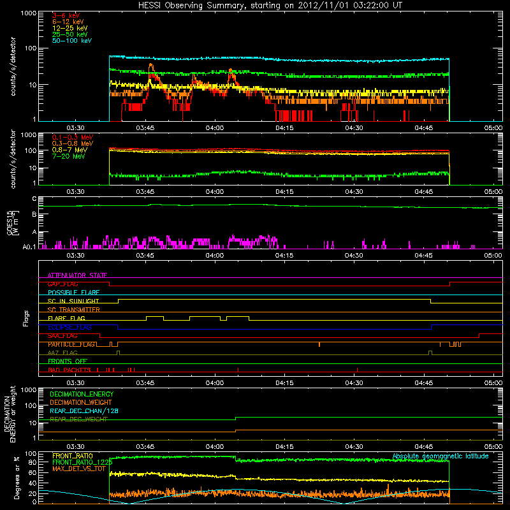Select the GAP_FLAG label
The height and width of the screenshot is (510, 510).
pos(62,284)
